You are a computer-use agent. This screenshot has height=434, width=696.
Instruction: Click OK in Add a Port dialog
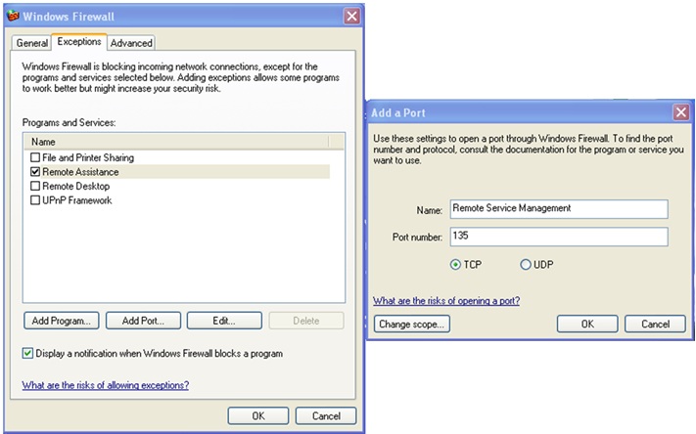[587, 325]
